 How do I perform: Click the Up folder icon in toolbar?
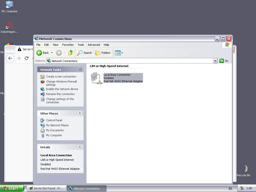[x=71, y=53]
